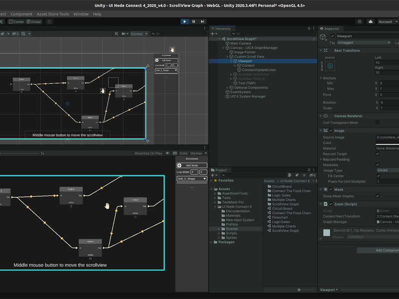This screenshot has width=399, height=299.
Task: Start Play mode with the play button
Action: point(185,21)
